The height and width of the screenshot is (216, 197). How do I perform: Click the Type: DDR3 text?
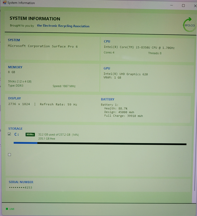pos(16,85)
